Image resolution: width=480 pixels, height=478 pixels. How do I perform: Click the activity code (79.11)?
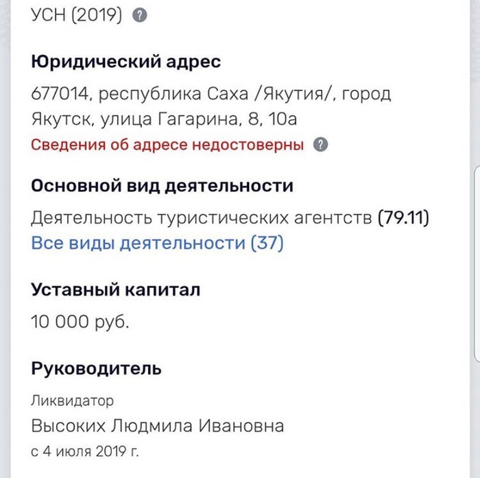[403, 219]
